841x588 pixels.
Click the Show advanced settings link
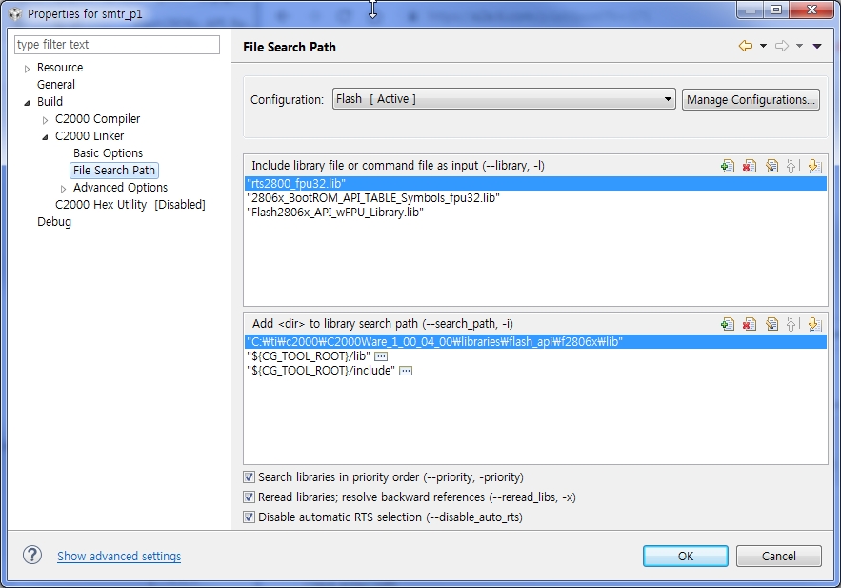118,556
